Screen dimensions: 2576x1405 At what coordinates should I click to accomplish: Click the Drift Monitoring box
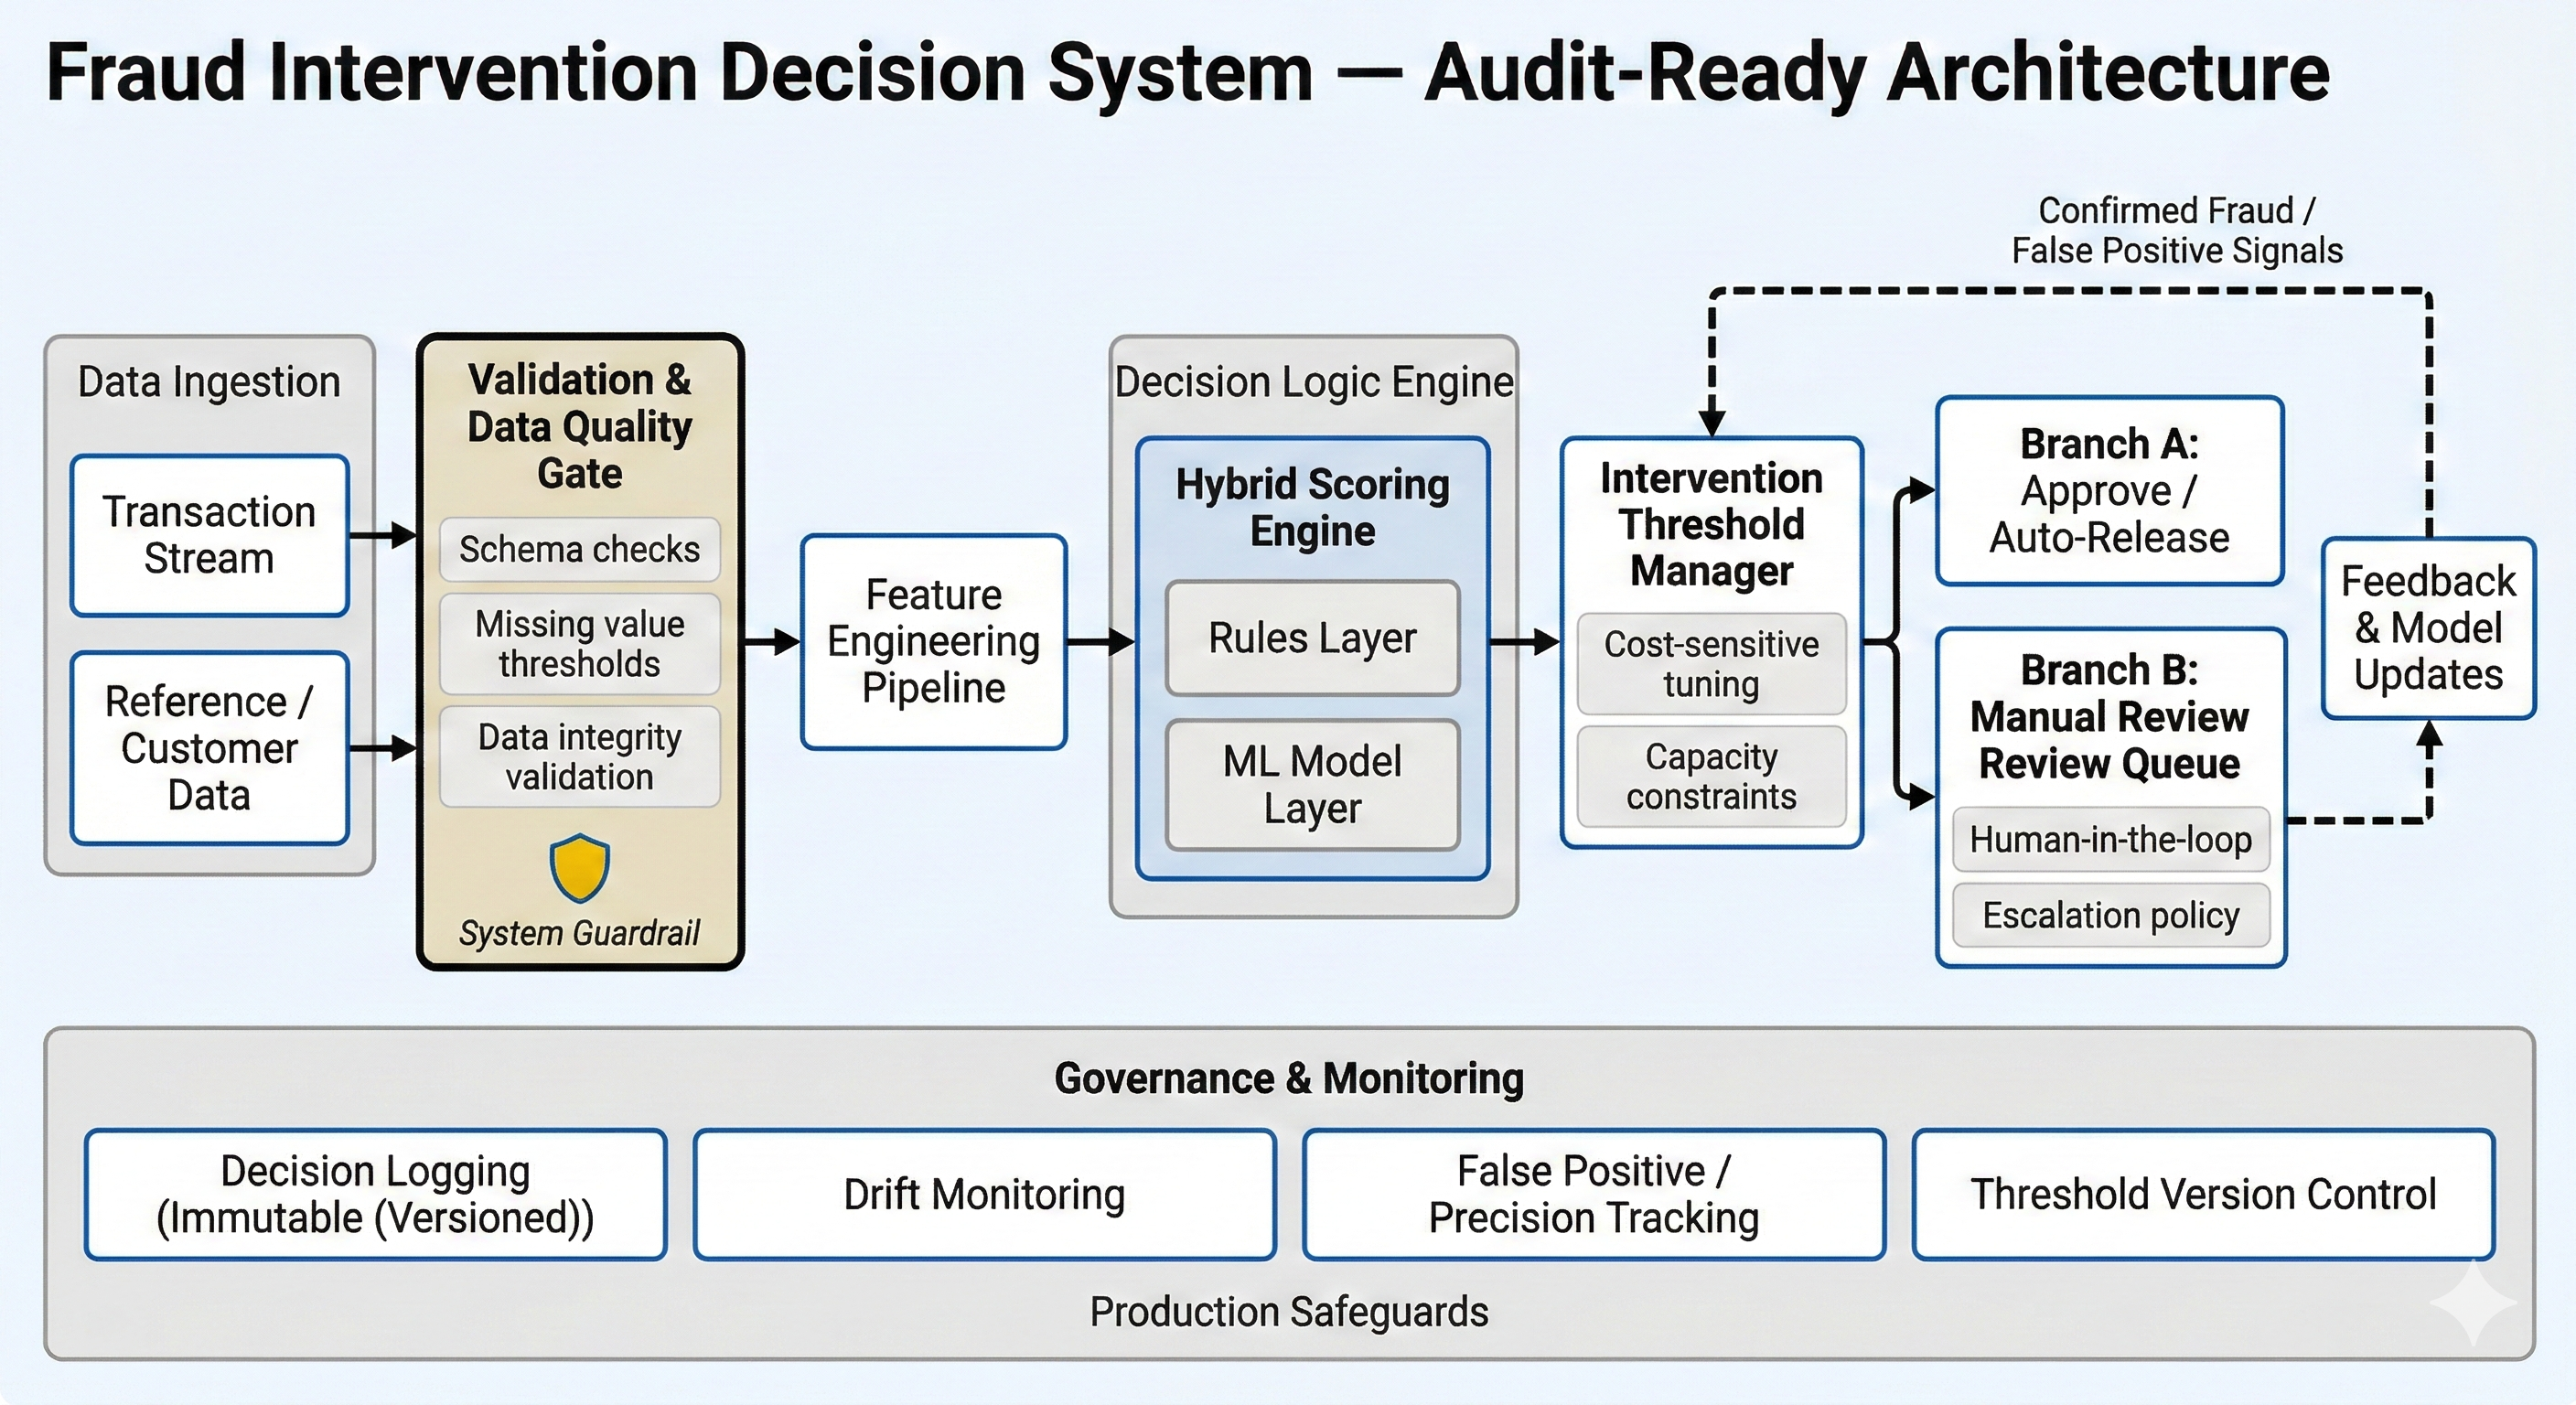(x=985, y=1194)
